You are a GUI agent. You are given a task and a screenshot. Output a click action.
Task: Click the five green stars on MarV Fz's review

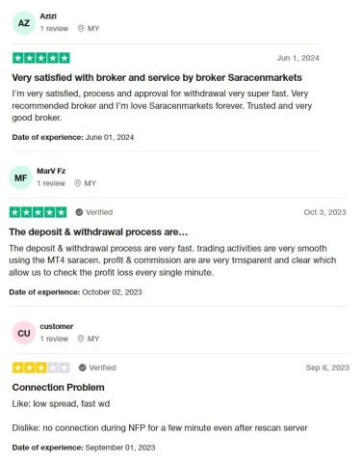tap(38, 212)
